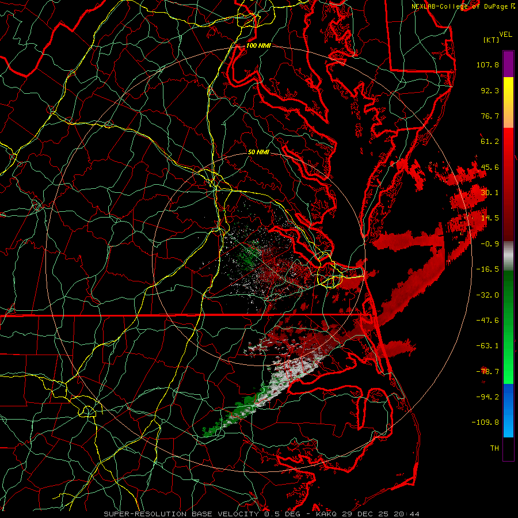
Task: Click the 30.1 legend value
Action: point(490,193)
